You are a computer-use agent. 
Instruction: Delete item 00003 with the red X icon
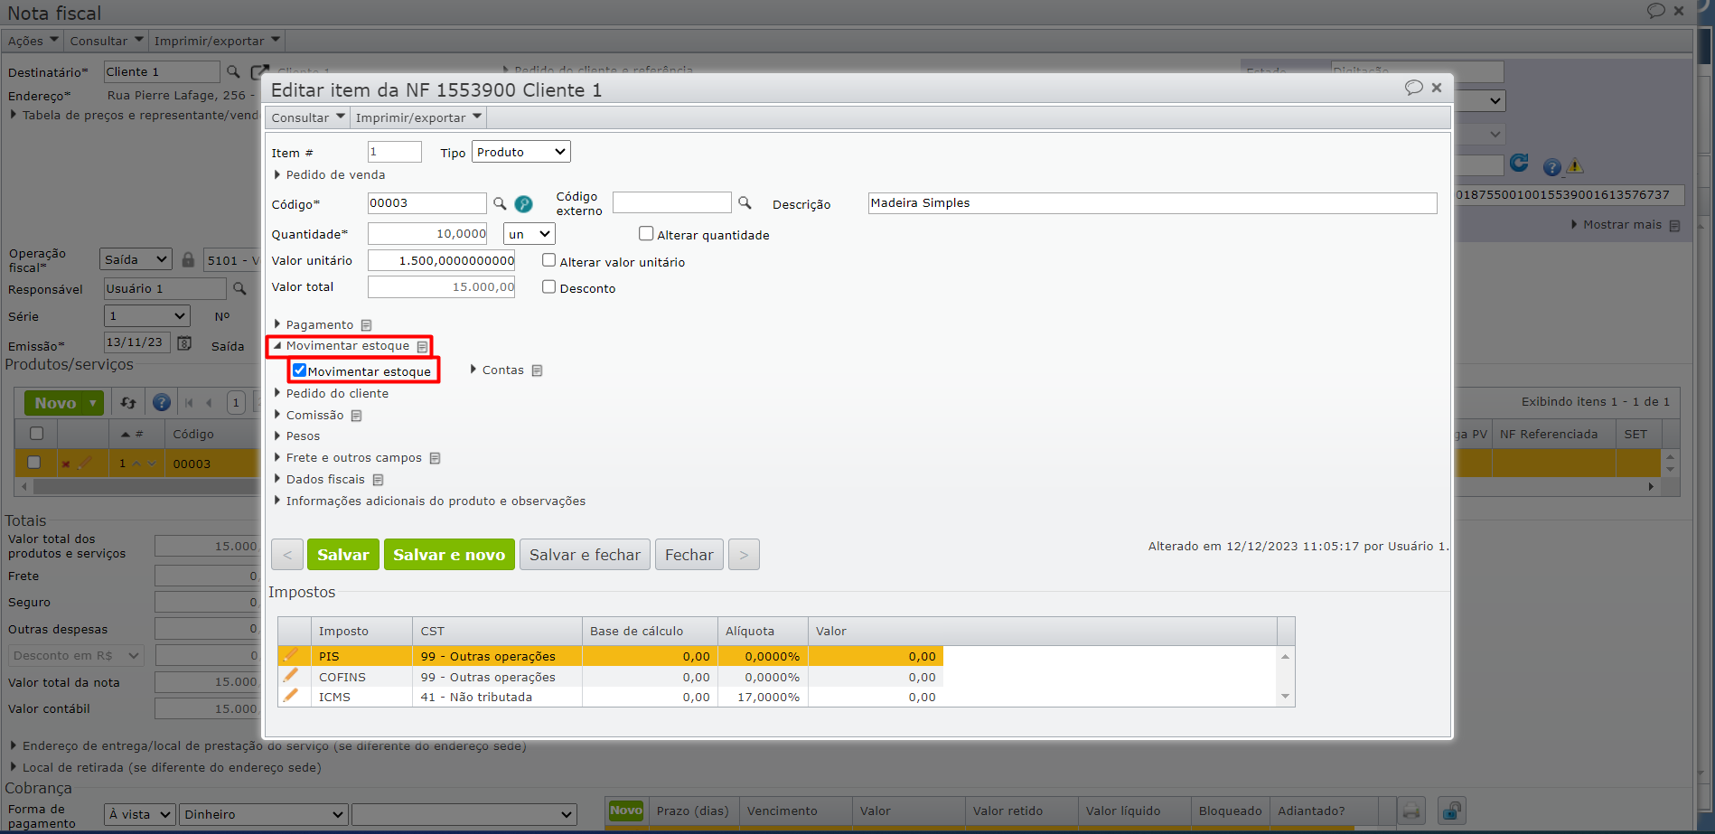[x=65, y=464]
